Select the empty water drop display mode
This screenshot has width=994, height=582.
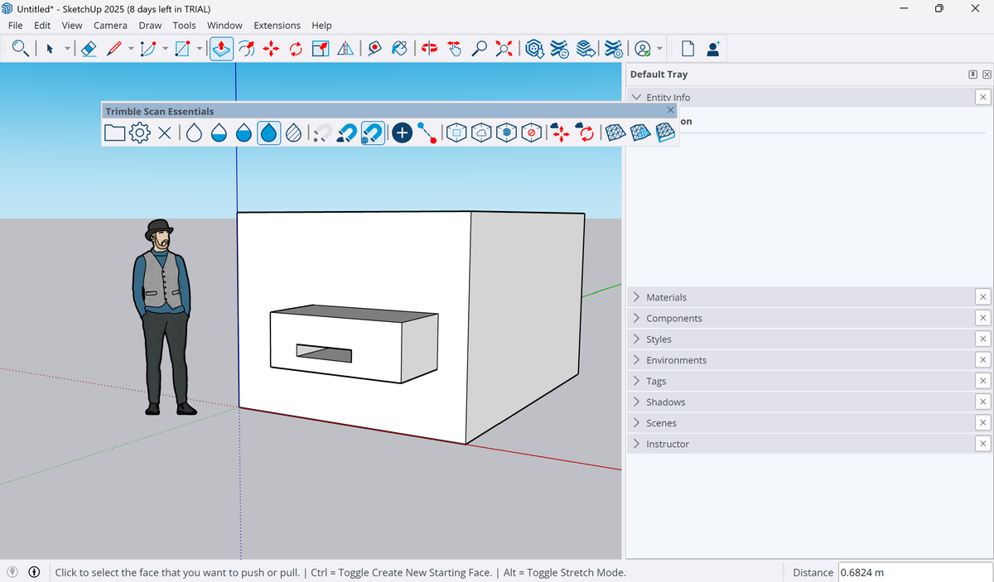pyautogui.click(x=194, y=132)
